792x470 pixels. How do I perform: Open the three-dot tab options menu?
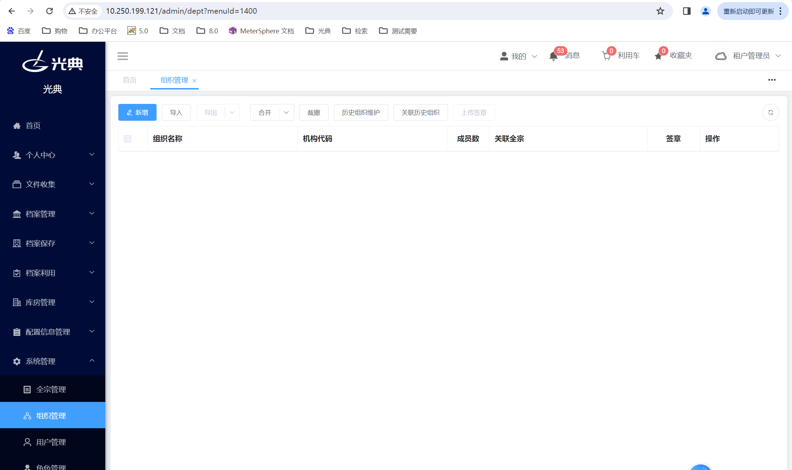tap(772, 80)
